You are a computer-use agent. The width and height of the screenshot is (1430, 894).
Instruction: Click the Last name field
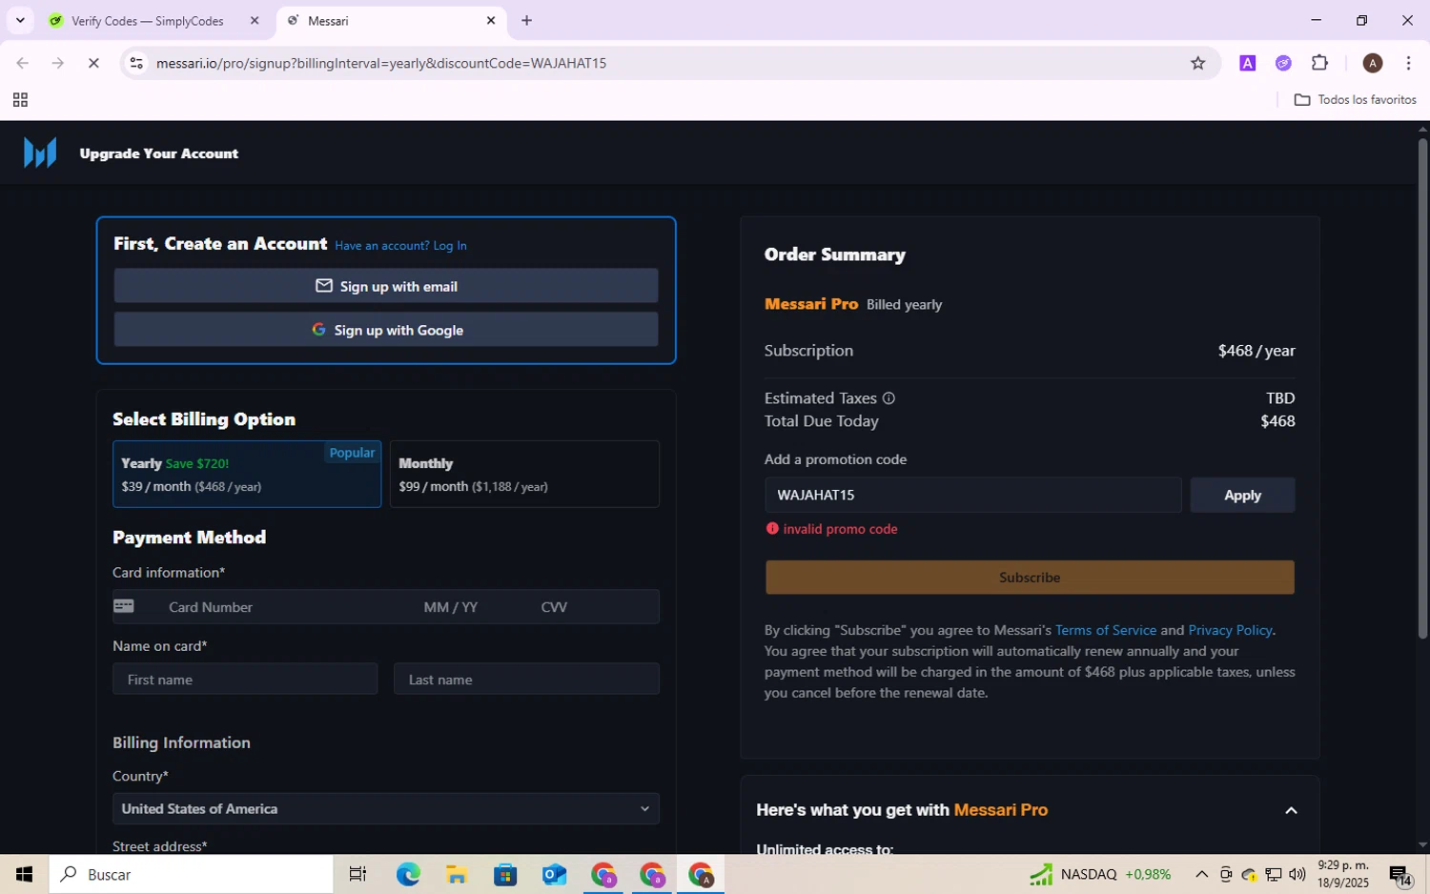tap(526, 680)
